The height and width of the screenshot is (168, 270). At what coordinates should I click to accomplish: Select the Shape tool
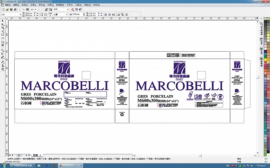point(3,24)
